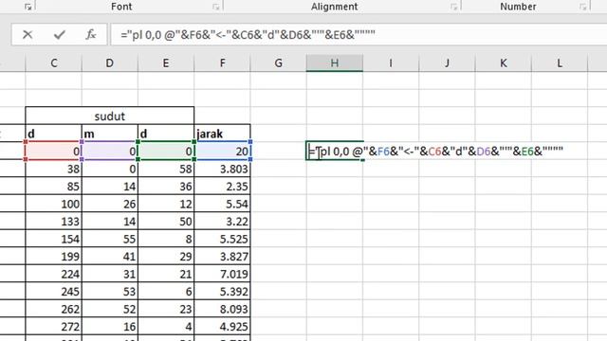Select cell with jarak value 3.803
Viewport: 607px width, 341px height.
click(x=222, y=169)
